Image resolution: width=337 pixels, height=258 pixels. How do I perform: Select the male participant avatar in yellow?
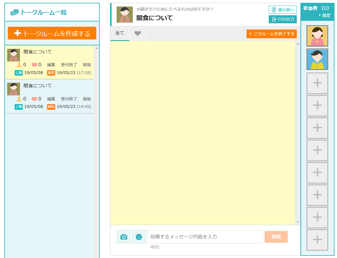pos(317,59)
